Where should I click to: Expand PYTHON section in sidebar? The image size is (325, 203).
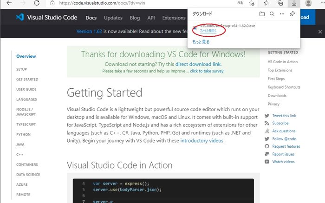(x=23, y=134)
